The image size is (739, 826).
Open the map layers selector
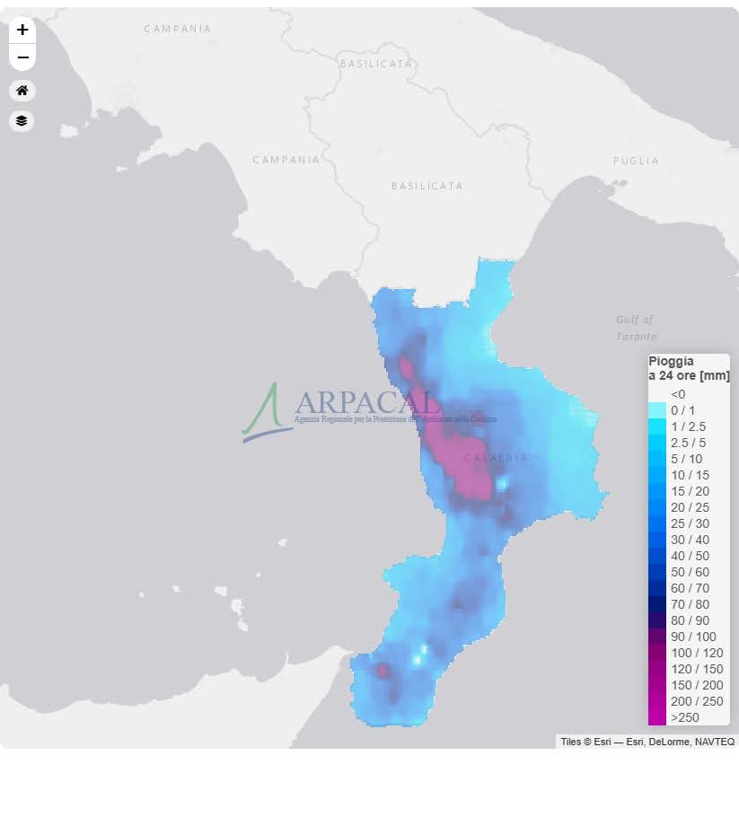(22, 121)
